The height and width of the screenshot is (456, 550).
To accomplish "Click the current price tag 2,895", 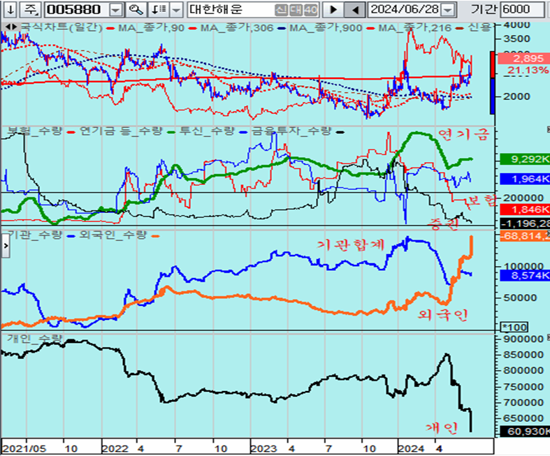I will coord(523,58).
